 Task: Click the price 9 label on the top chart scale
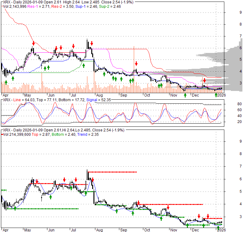241,12
